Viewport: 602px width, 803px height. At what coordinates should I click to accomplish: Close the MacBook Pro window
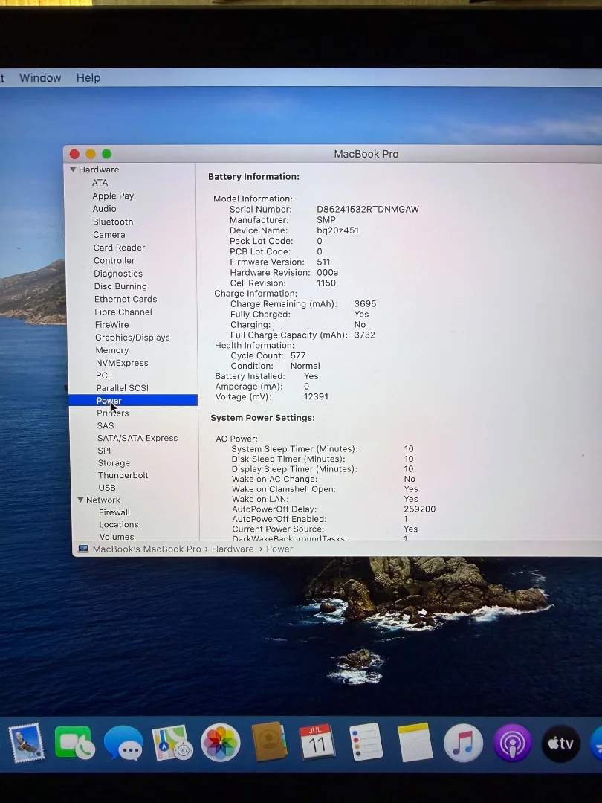click(74, 154)
